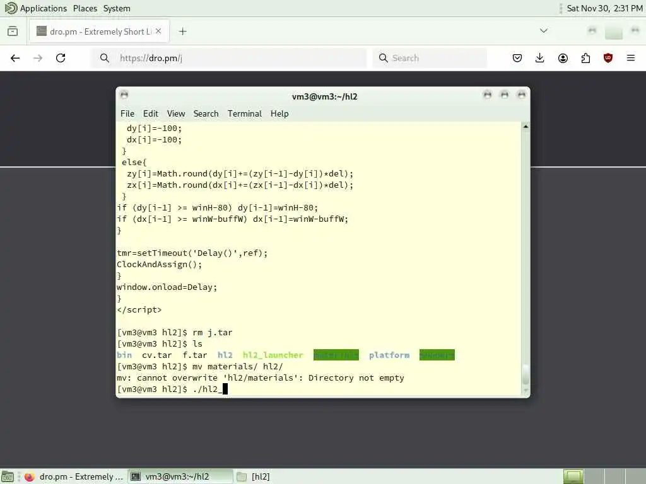Viewport: 646px width, 484px height.
Task: Open the Extensions puzzle icon
Action: (x=585, y=58)
